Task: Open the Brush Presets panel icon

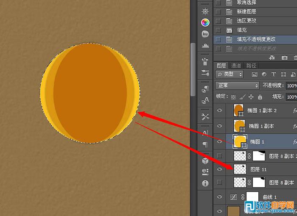Action: point(205,61)
